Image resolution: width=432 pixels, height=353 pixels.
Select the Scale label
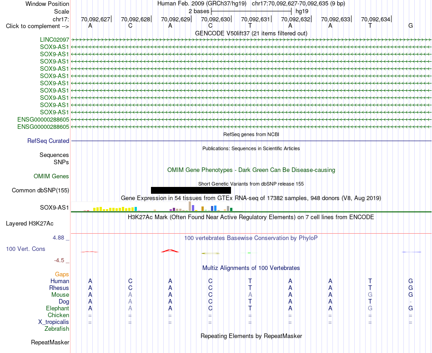[61, 11]
